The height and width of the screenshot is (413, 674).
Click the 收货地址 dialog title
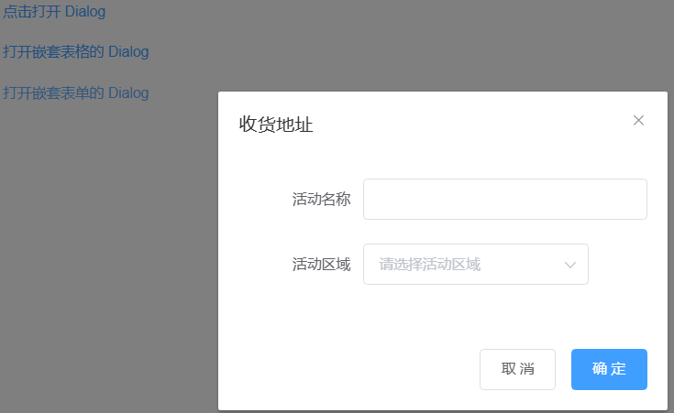(276, 125)
